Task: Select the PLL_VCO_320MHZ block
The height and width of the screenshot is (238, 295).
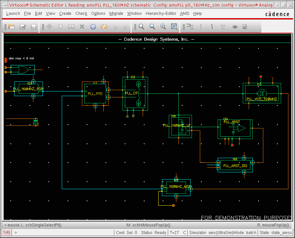Action: (x=262, y=93)
